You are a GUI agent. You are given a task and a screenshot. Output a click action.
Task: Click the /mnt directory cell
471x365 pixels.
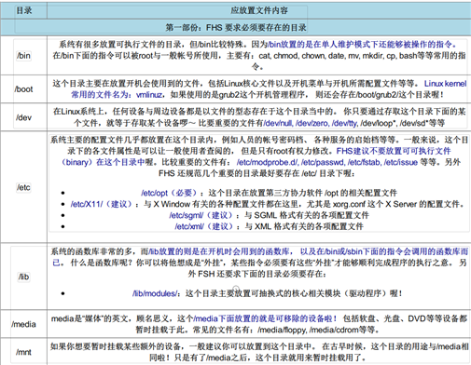24,352
